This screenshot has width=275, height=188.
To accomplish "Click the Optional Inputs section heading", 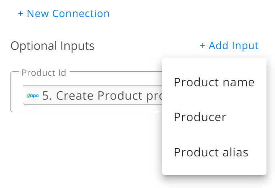I will pyautogui.click(x=52, y=46).
